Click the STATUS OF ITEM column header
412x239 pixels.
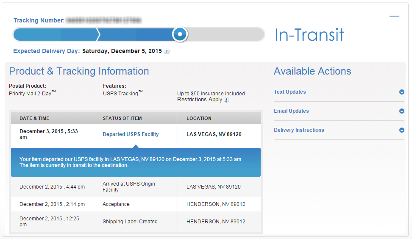122,118
